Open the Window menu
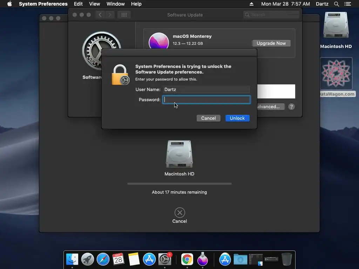 coord(116,4)
